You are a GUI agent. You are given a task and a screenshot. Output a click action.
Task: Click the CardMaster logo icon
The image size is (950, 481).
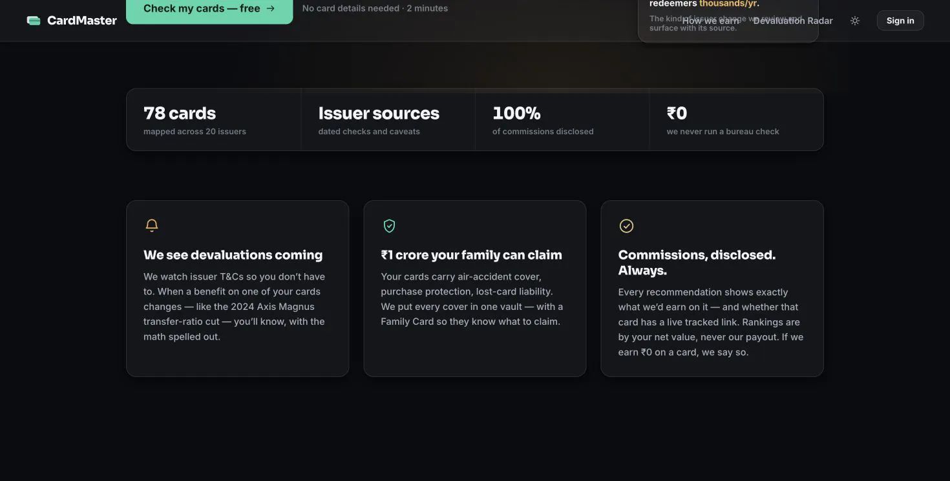34,21
